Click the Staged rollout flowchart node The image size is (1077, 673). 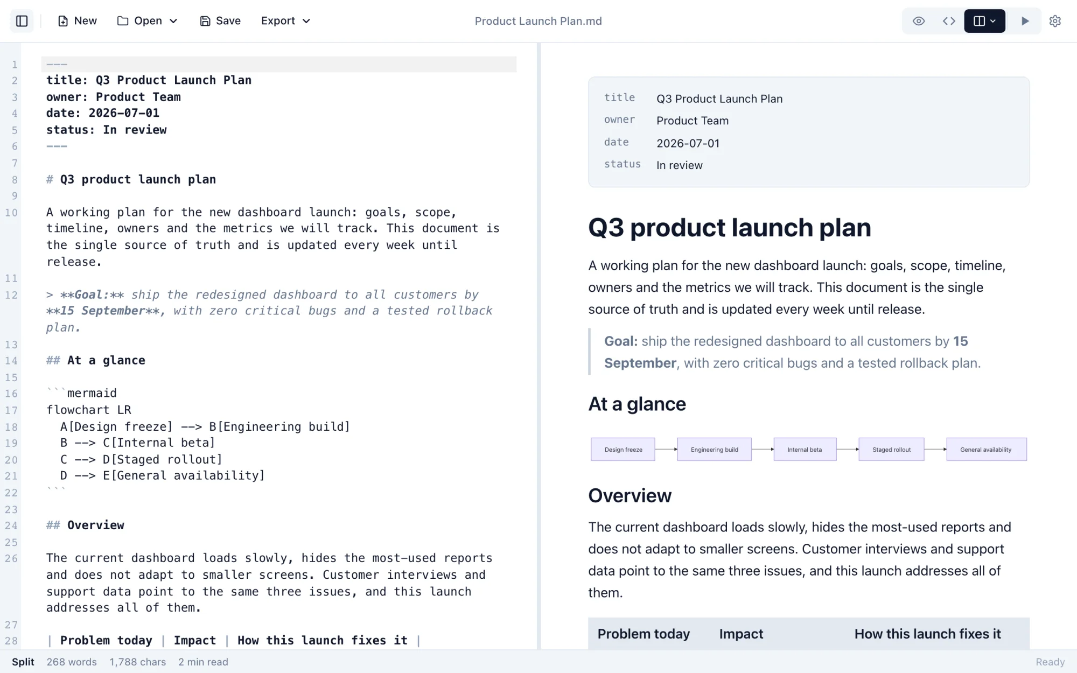[x=892, y=449]
